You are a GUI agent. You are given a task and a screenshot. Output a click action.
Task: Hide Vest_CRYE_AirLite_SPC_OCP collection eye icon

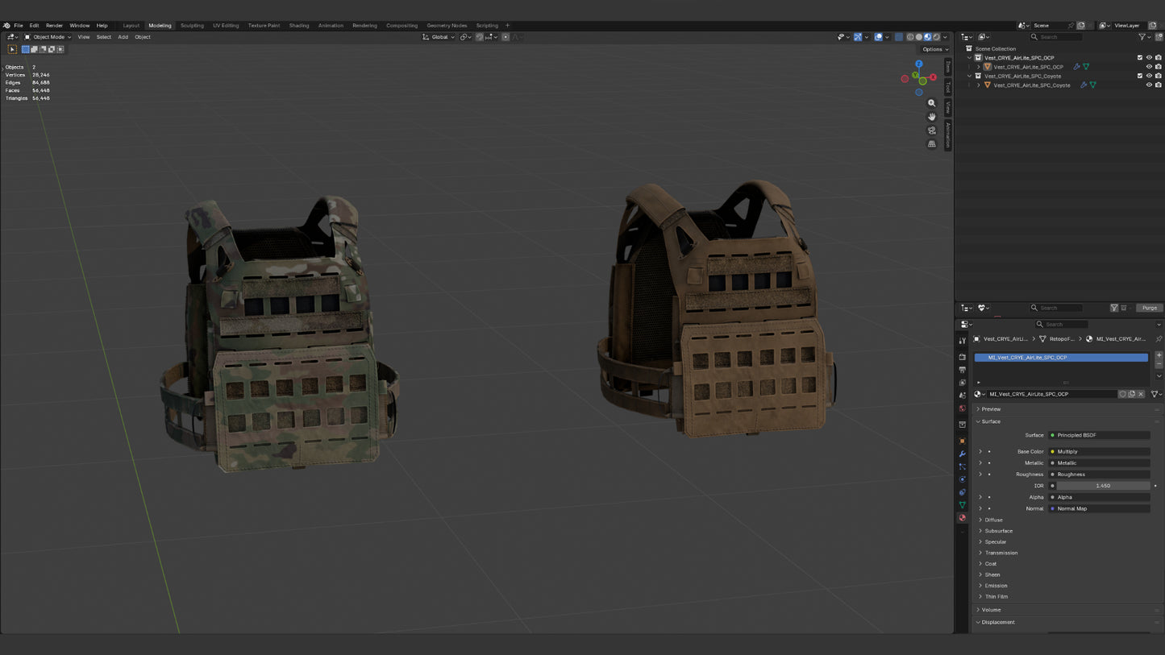click(x=1149, y=58)
